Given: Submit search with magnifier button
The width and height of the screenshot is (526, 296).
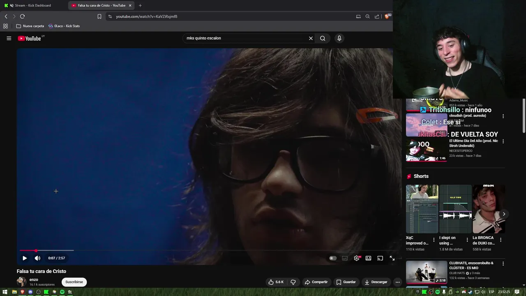Looking at the screenshot, I should pos(323,38).
